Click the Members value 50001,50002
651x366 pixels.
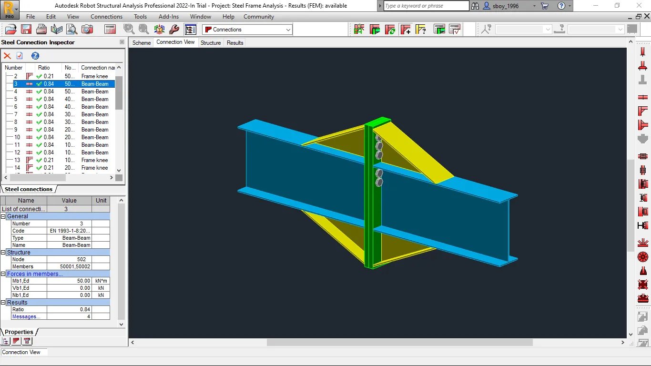69,267
